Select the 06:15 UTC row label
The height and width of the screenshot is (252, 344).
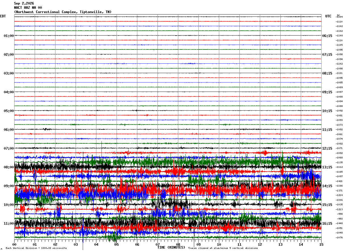point(327,36)
